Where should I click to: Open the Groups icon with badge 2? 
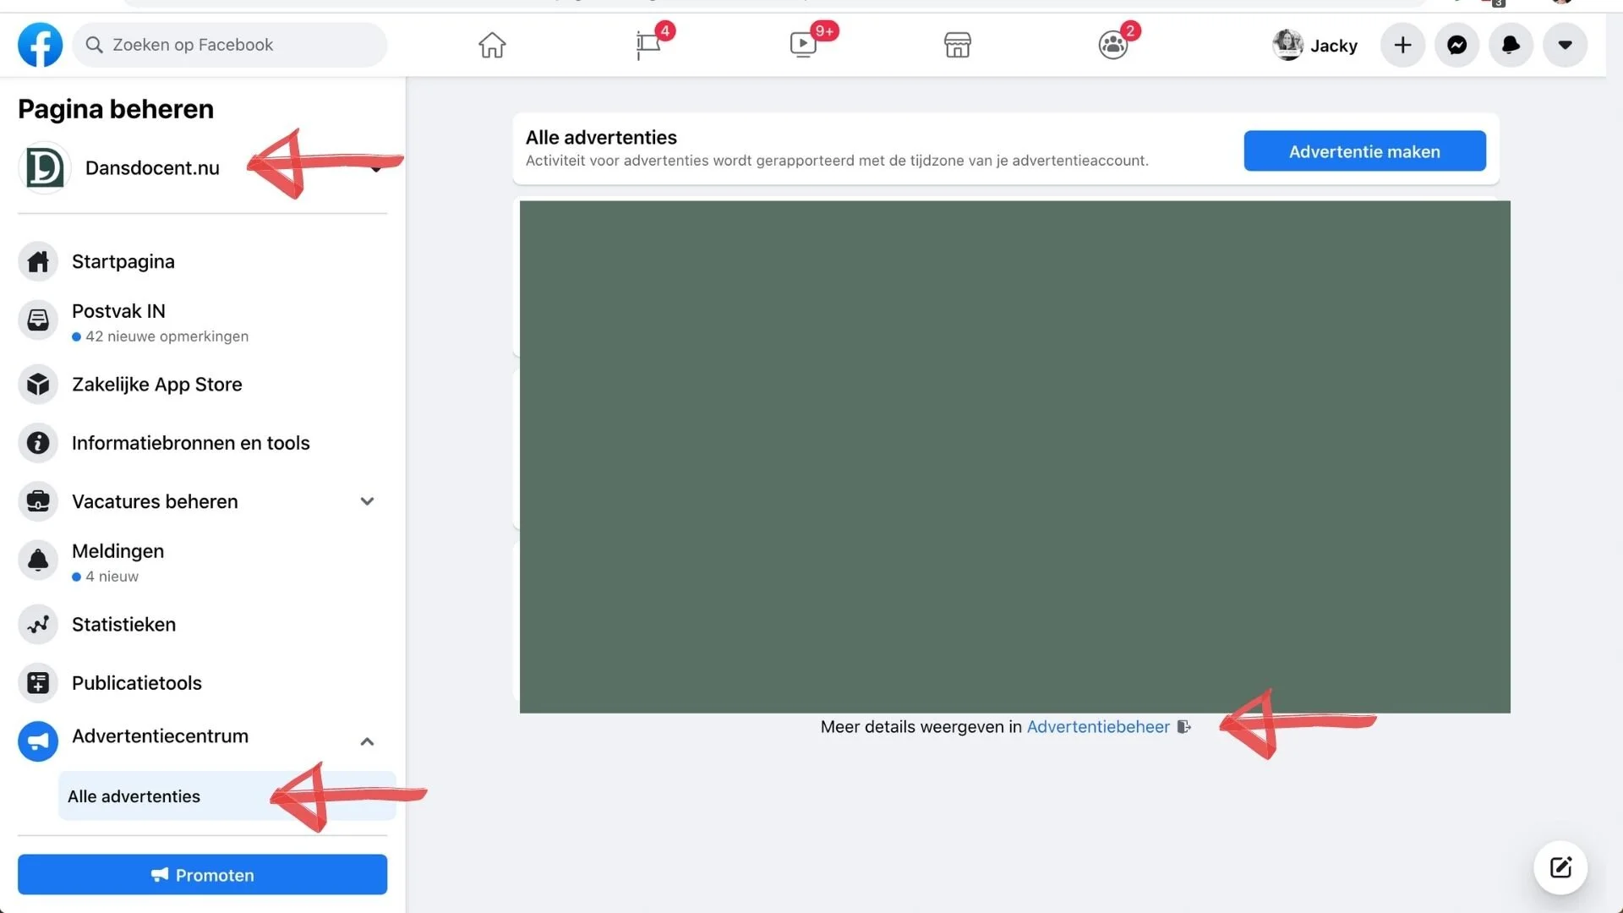(1112, 45)
